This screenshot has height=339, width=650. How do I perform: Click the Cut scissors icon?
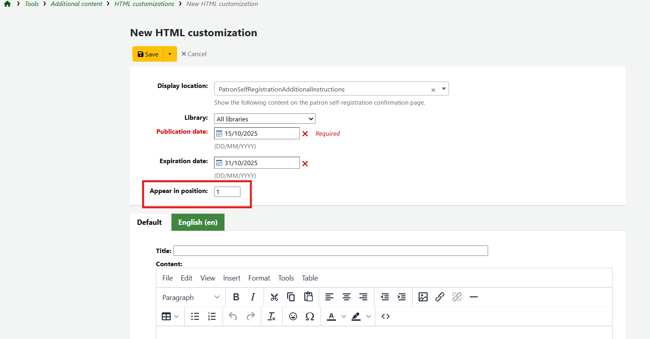[274, 297]
